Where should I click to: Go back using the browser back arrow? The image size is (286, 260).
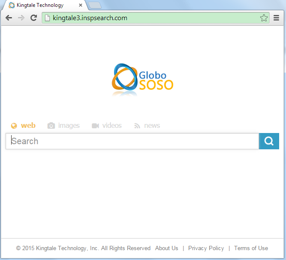(9, 18)
